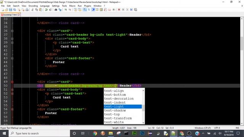Toggle the Indent Guide toolbar button
Viewport: 244px width, 137px height.
[x=93, y=10]
